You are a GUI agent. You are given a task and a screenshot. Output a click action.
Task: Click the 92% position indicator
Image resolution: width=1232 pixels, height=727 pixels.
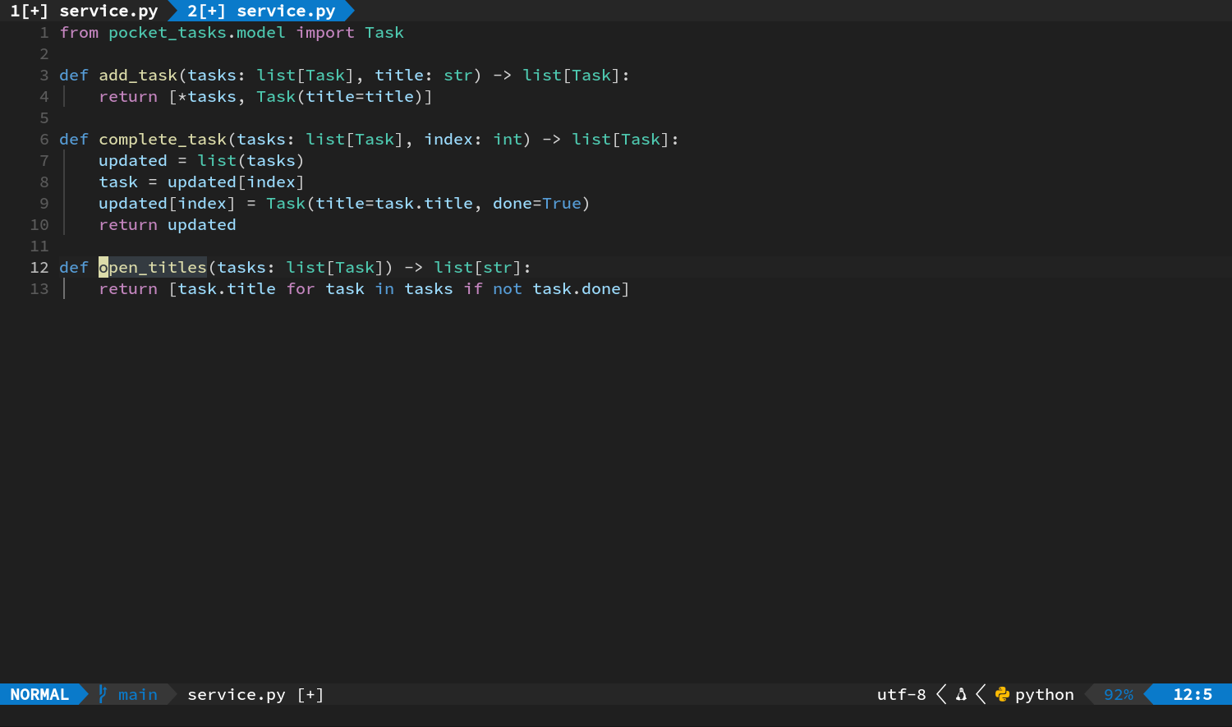pyautogui.click(x=1119, y=694)
